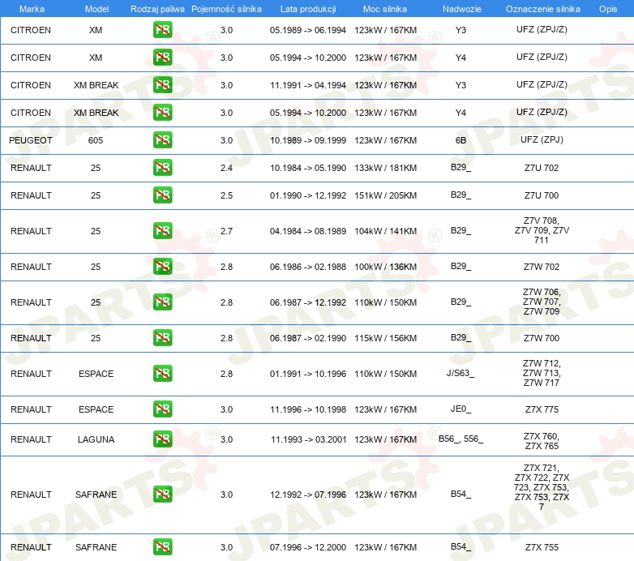634x561 pixels.
Task: Click petrol icon in Z7W 700 row
Action: [x=162, y=337]
